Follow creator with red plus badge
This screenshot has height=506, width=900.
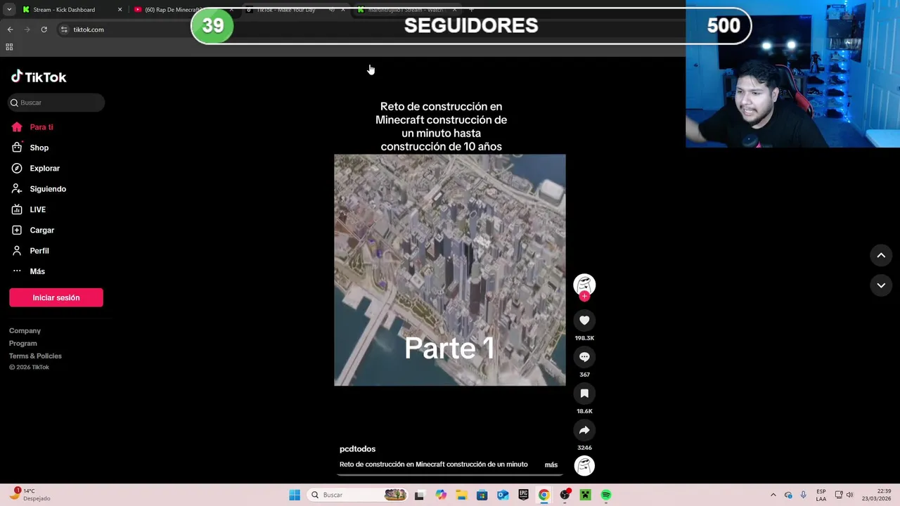584,296
